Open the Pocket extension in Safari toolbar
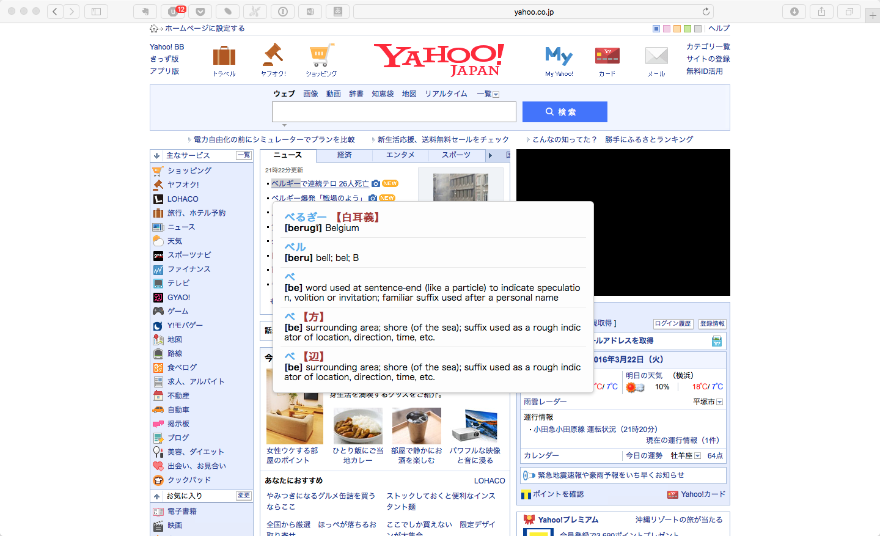Screen dimensions: 880x536 pyautogui.click(x=200, y=12)
